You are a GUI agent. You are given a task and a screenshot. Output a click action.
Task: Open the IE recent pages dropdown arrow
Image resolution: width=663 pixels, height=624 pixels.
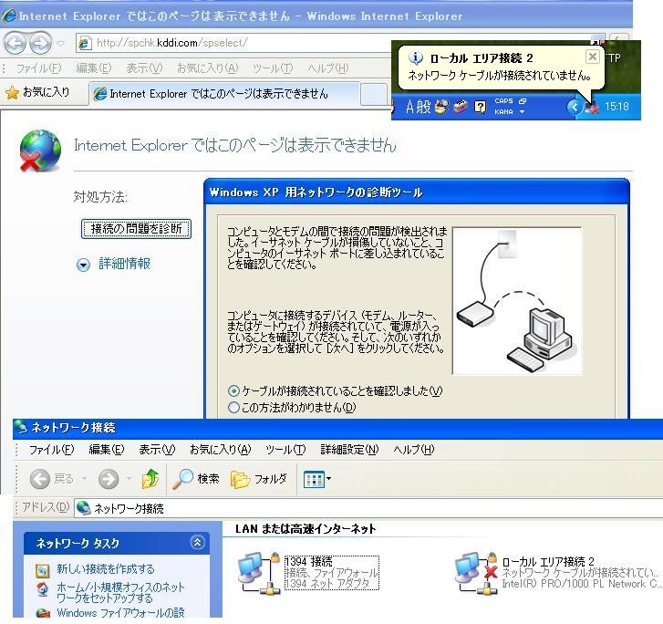60,43
